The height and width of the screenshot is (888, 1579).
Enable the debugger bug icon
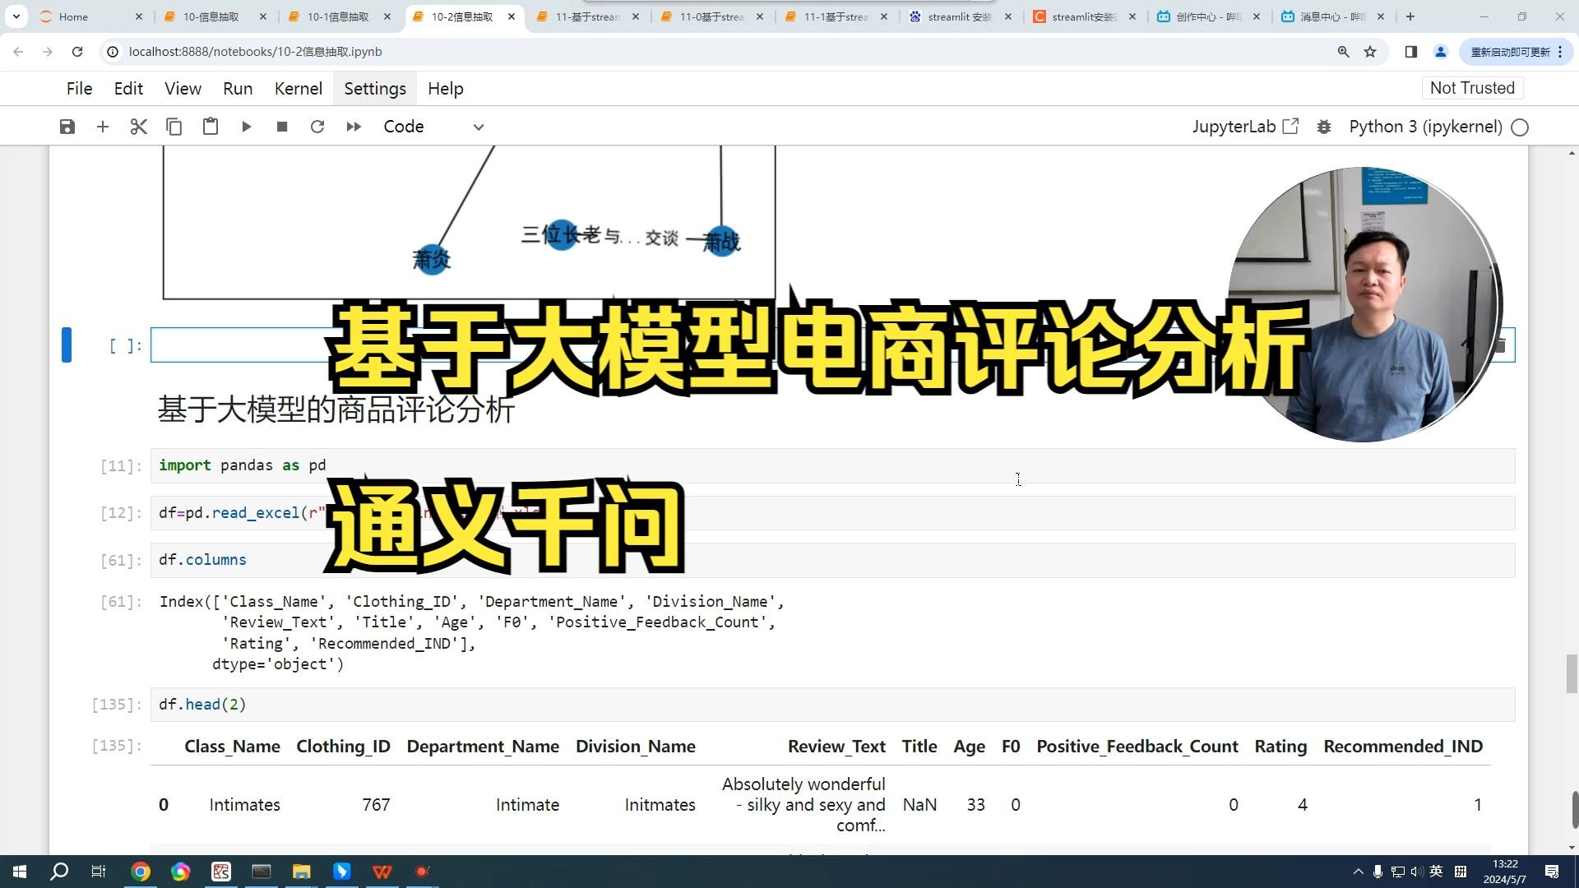click(x=1324, y=127)
